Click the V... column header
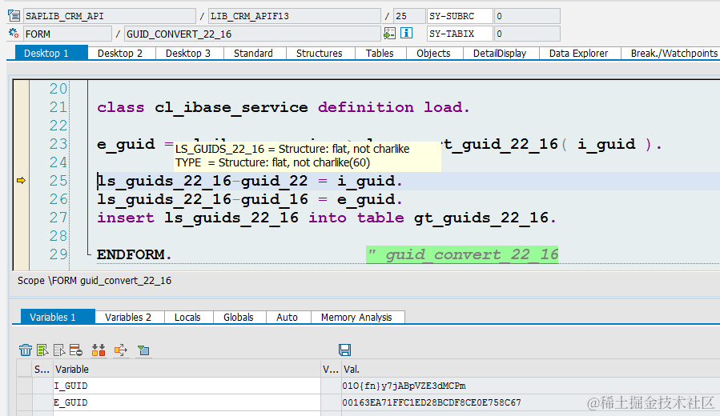 331,370
